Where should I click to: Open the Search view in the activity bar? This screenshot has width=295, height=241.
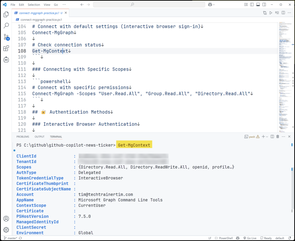(6, 25)
